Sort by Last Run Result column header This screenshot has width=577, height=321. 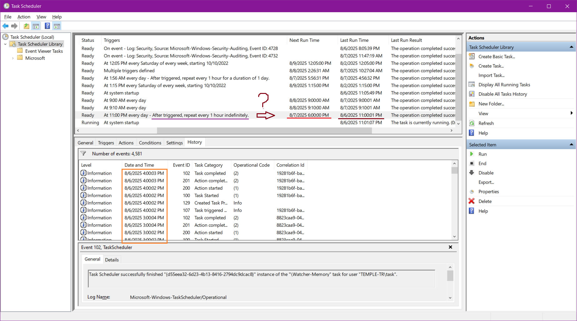[x=422, y=40]
